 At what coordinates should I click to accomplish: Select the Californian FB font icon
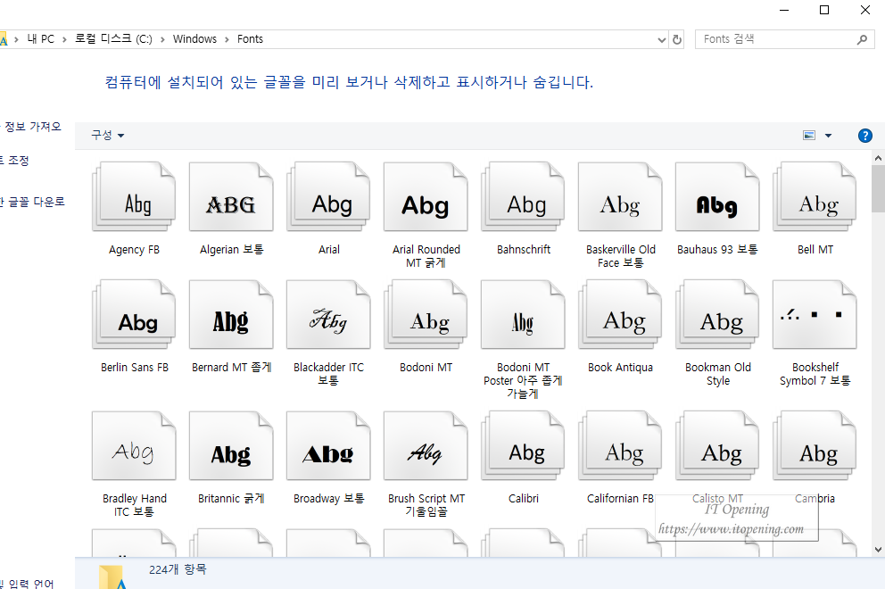[x=620, y=445]
